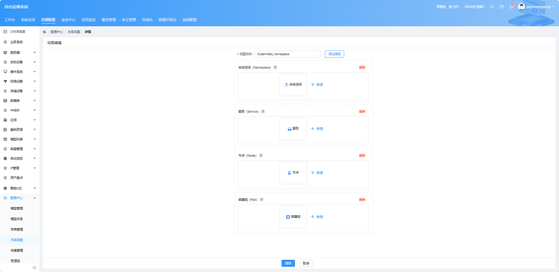Add new model to Node level
The width and height of the screenshot is (559, 272).
(317, 173)
